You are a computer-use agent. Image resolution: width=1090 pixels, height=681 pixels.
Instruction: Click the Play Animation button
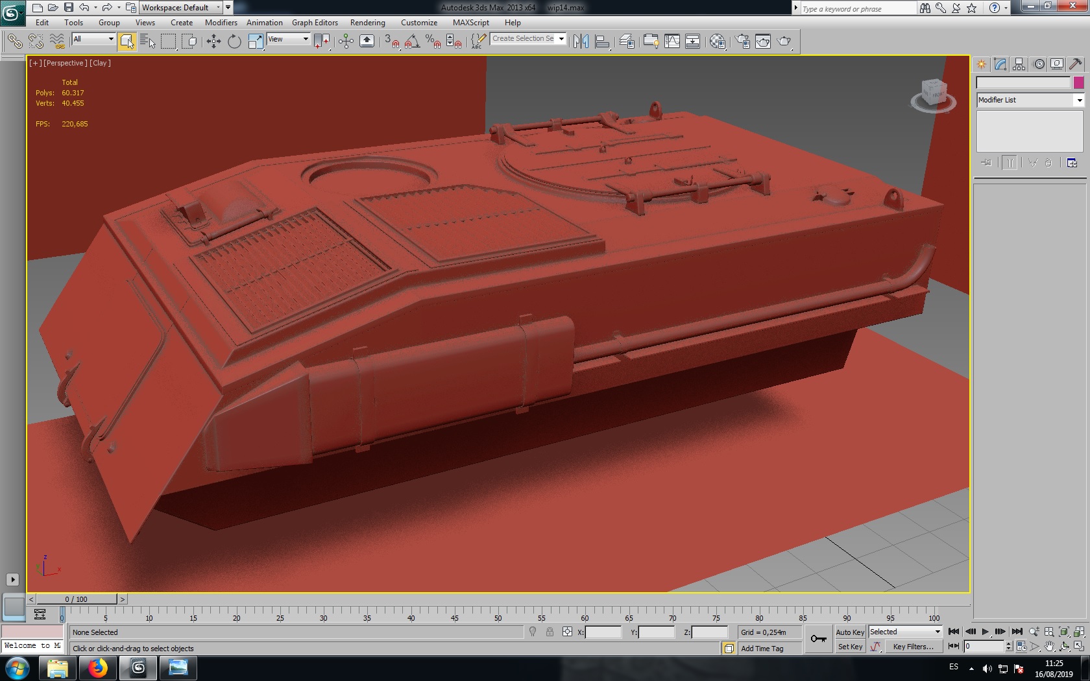point(985,632)
